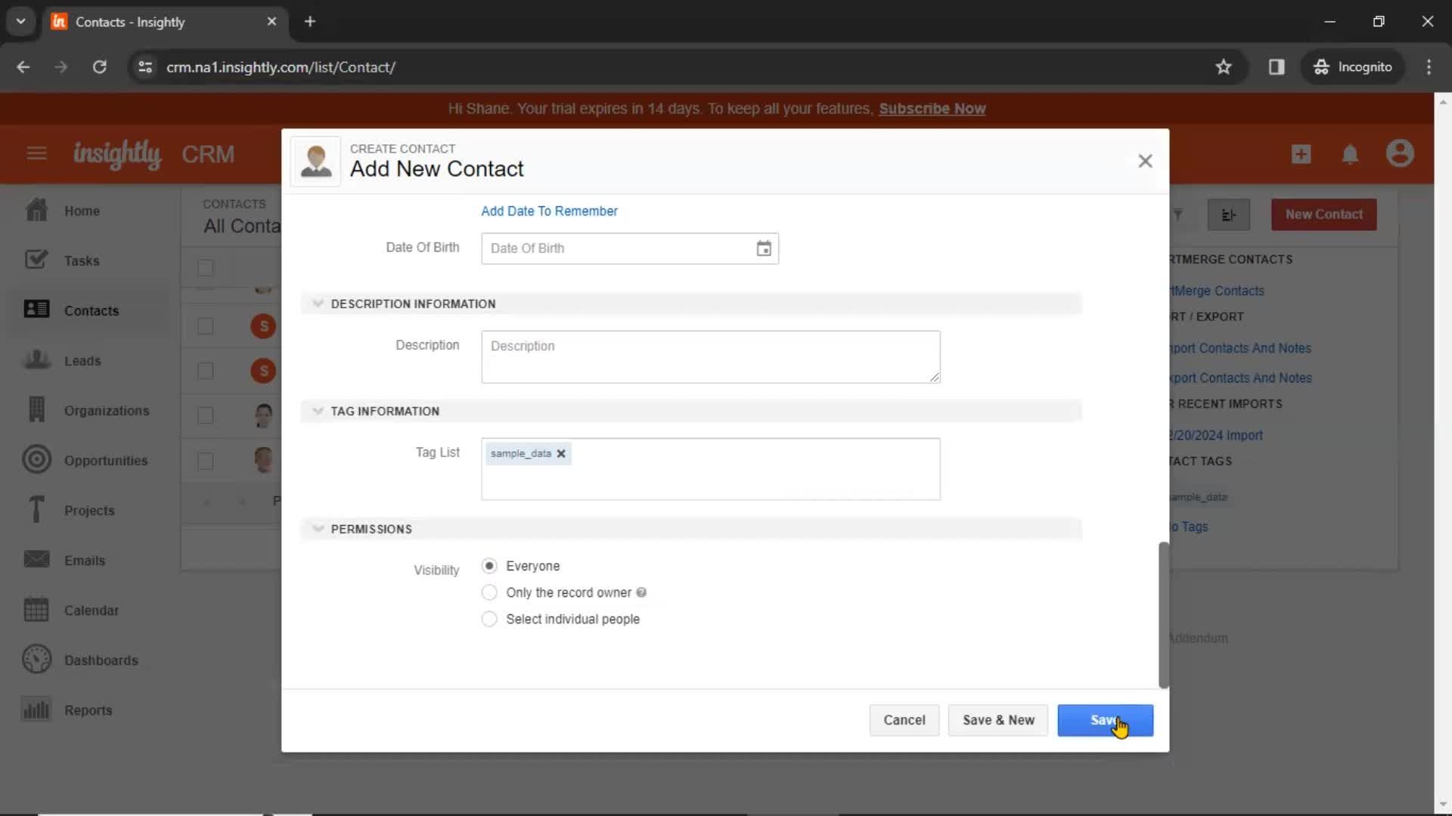Select Everyone visibility radio button

[x=489, y=566]
